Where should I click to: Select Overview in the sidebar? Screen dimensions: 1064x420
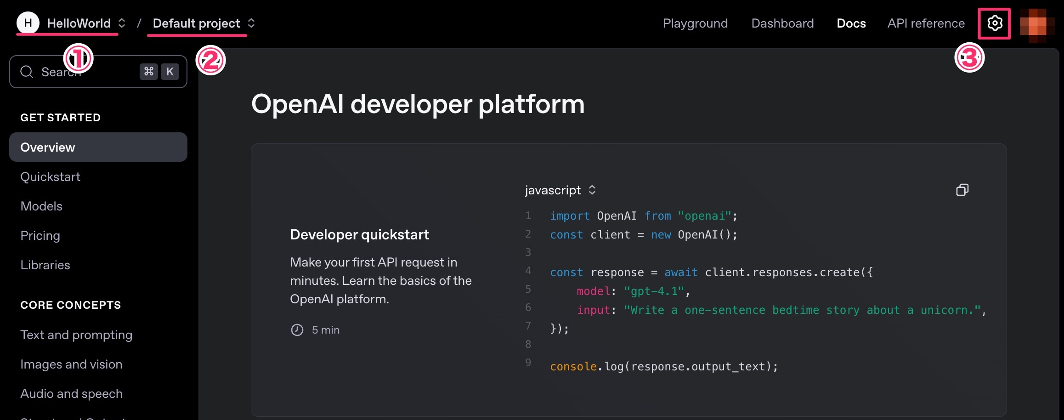tap(98, 147)
